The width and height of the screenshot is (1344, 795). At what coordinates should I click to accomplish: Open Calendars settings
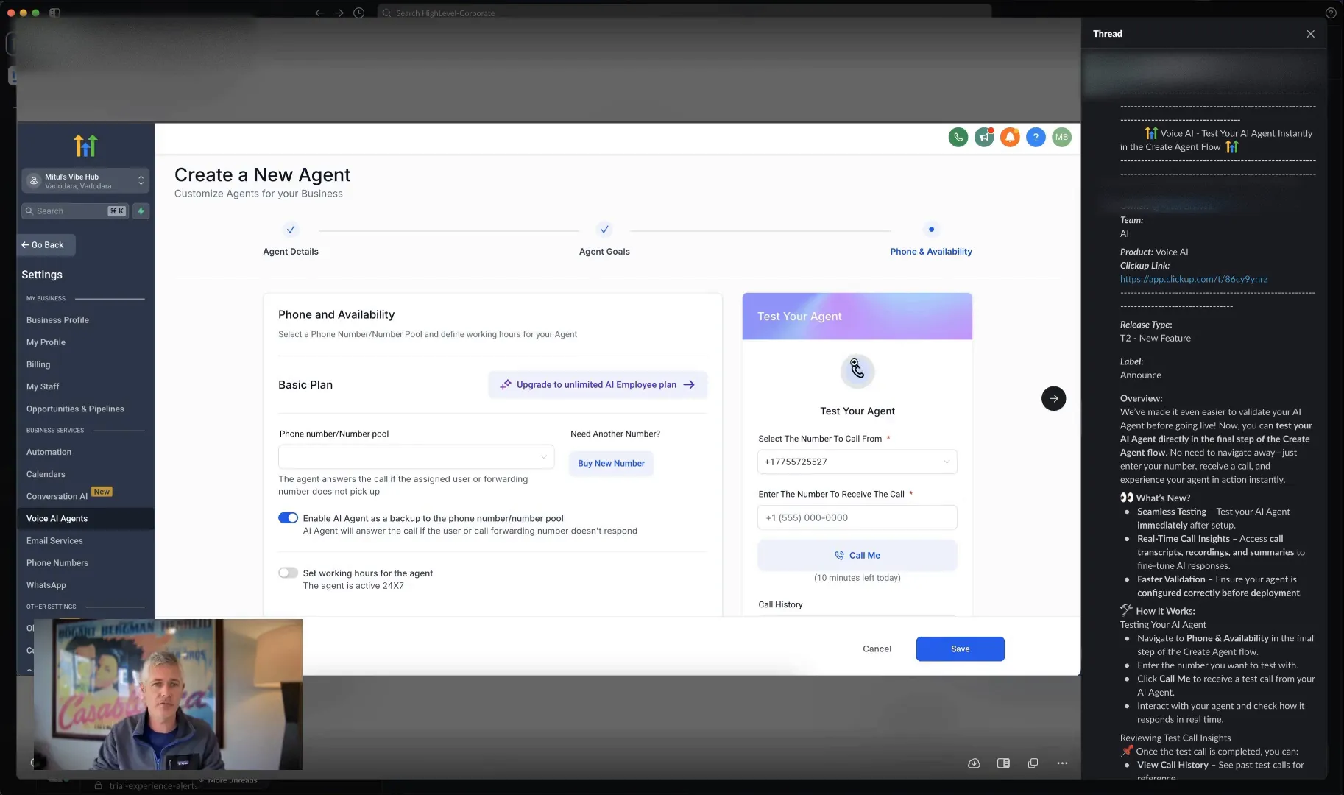(x=46, y=474)
